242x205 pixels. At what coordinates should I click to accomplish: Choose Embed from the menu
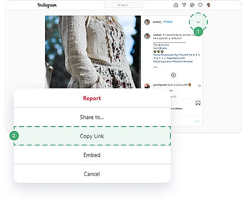click(92, 155)
